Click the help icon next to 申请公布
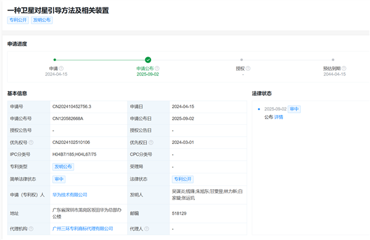This screenshot has width=370, height=240. 157,68
